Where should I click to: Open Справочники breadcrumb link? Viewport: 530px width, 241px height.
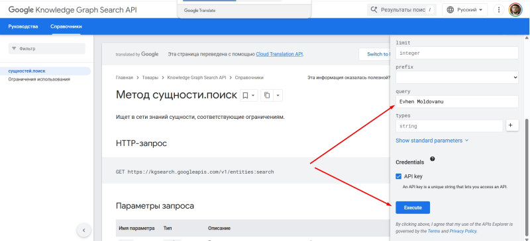coord(249,77)
